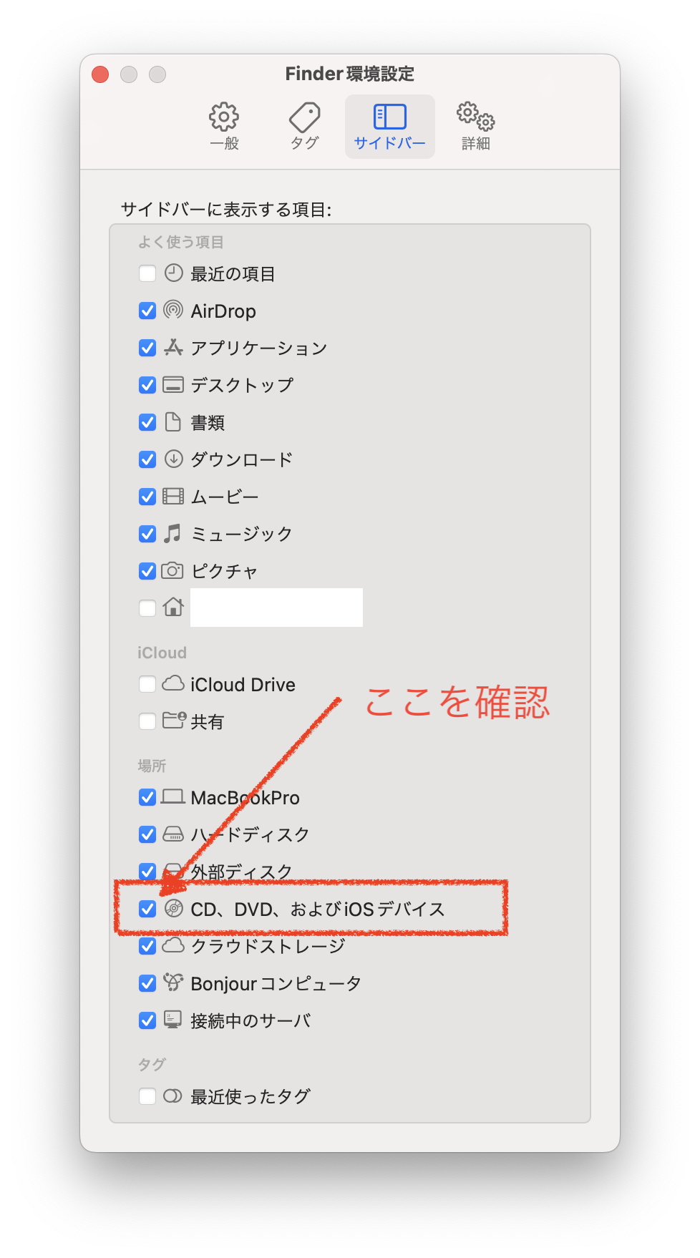Uncheck the AirDrop checkbox
The image size is (700, 1258).
[147, 311]
